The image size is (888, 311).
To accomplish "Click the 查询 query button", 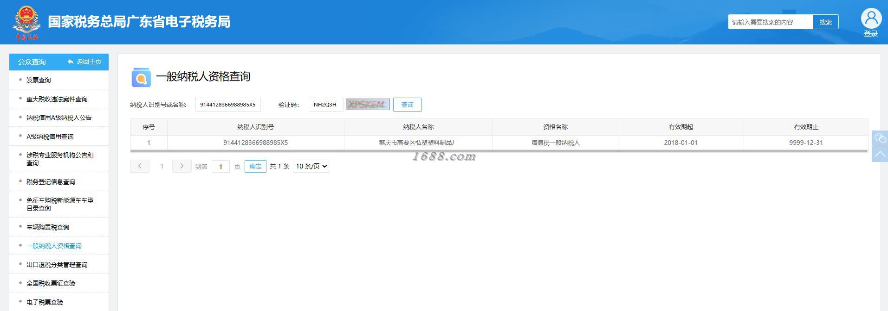I will pyautogui.click(x=408, y=105).
